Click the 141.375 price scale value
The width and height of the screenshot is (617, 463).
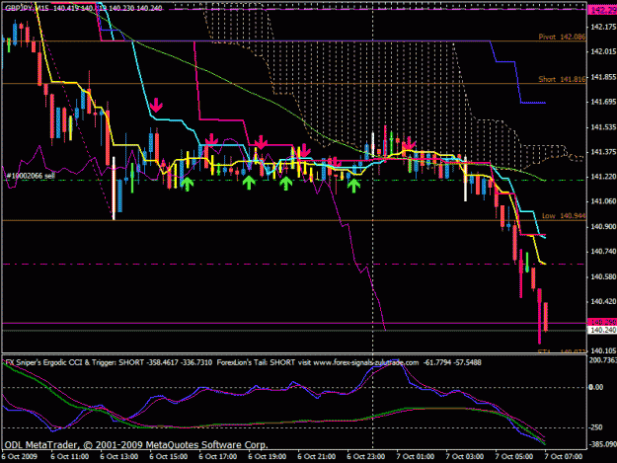tap(603, 152)
